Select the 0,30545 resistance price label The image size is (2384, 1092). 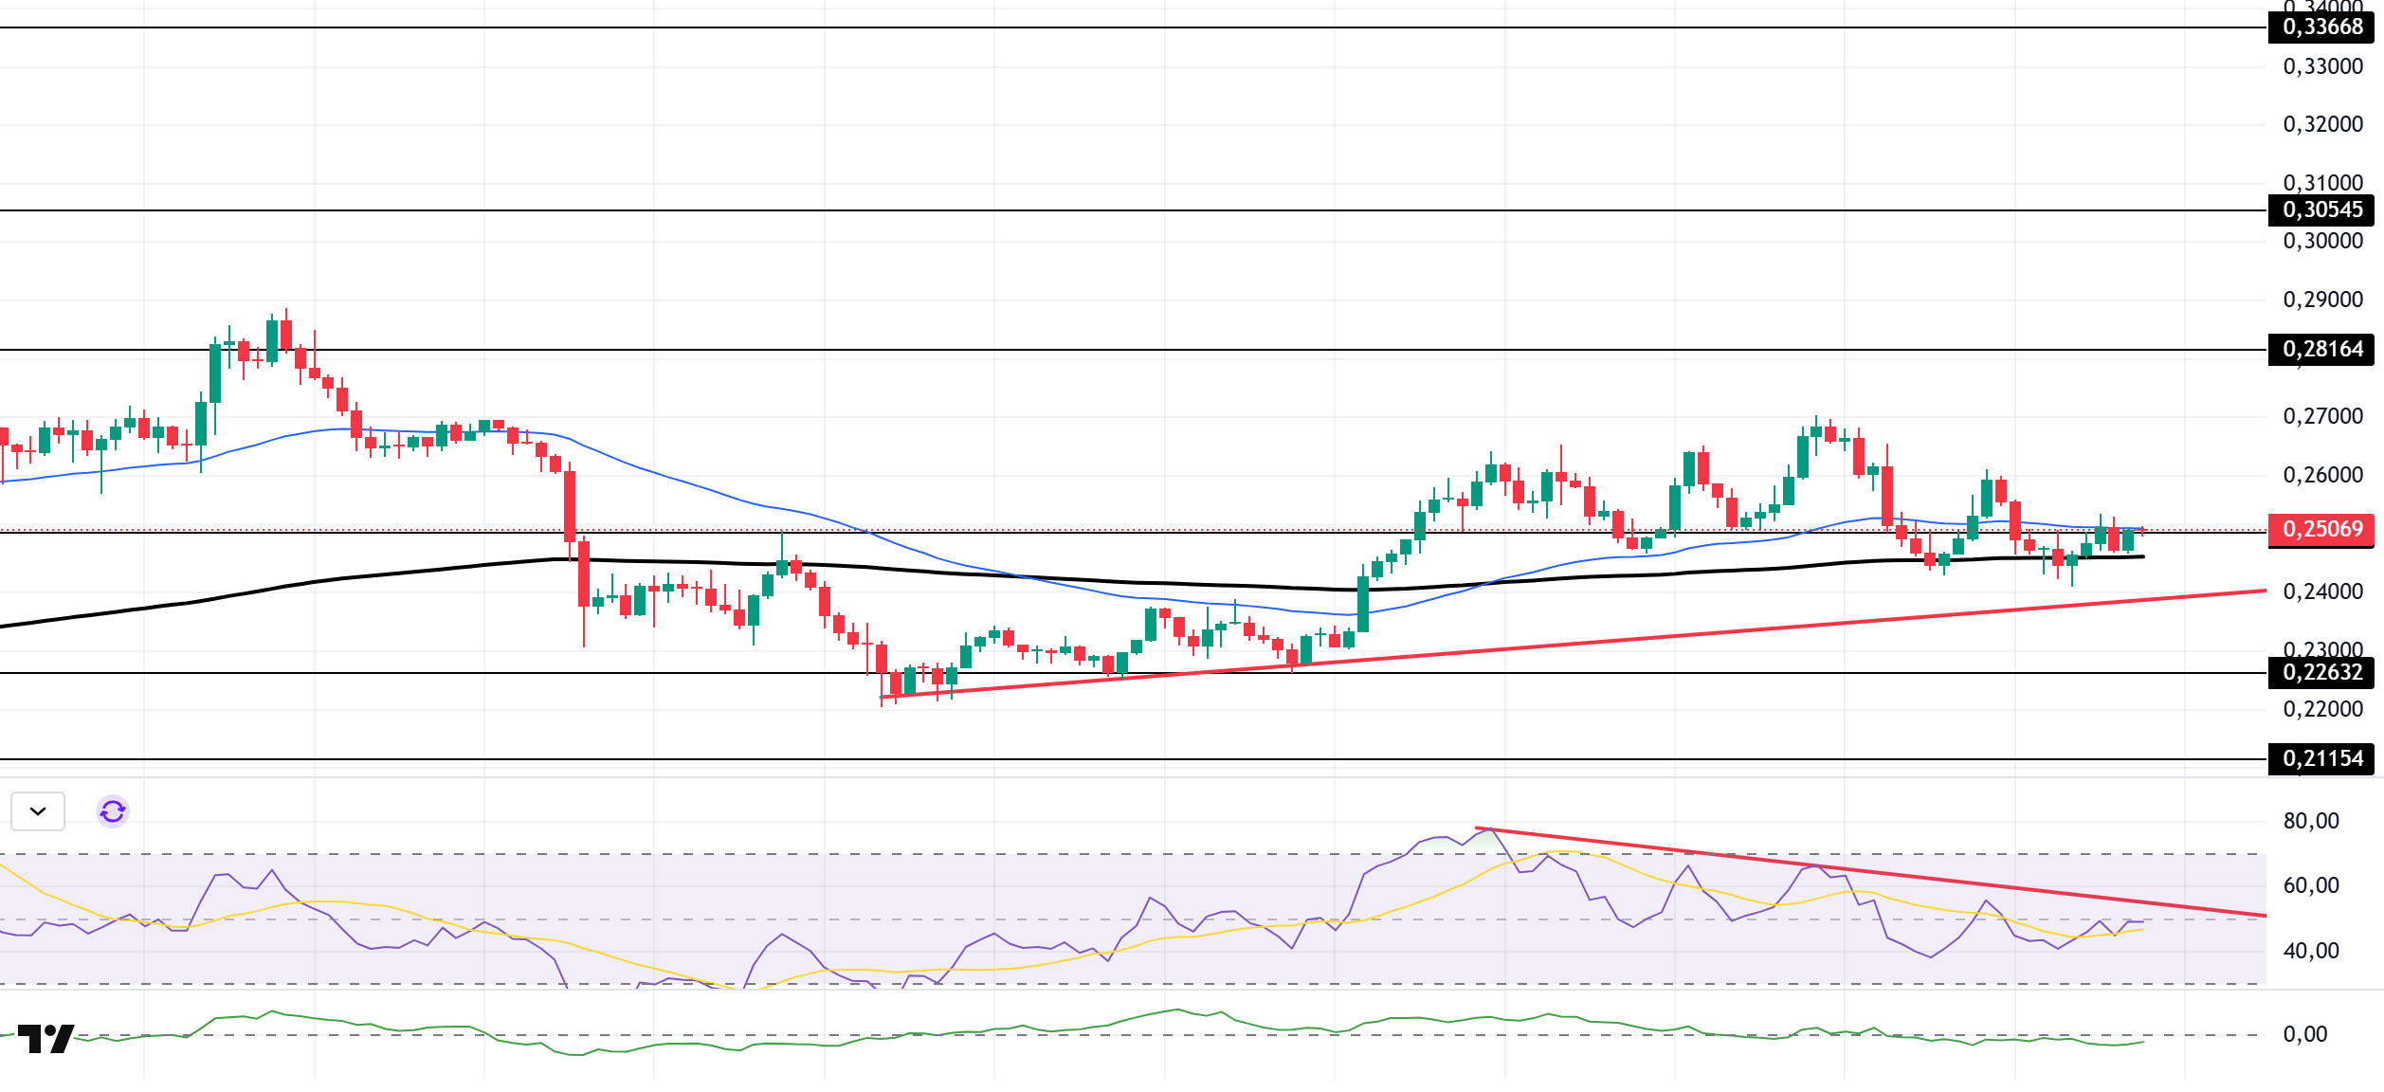pos(2321,209)
